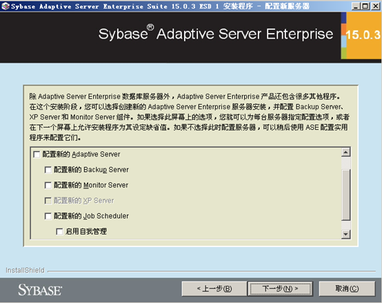
Task: Close the installer window
Action: click(x=376, y=6)
